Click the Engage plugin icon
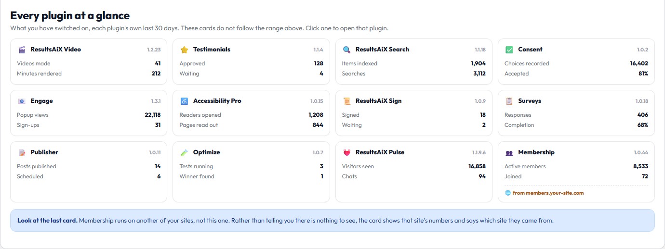 [x=22, y=101]
